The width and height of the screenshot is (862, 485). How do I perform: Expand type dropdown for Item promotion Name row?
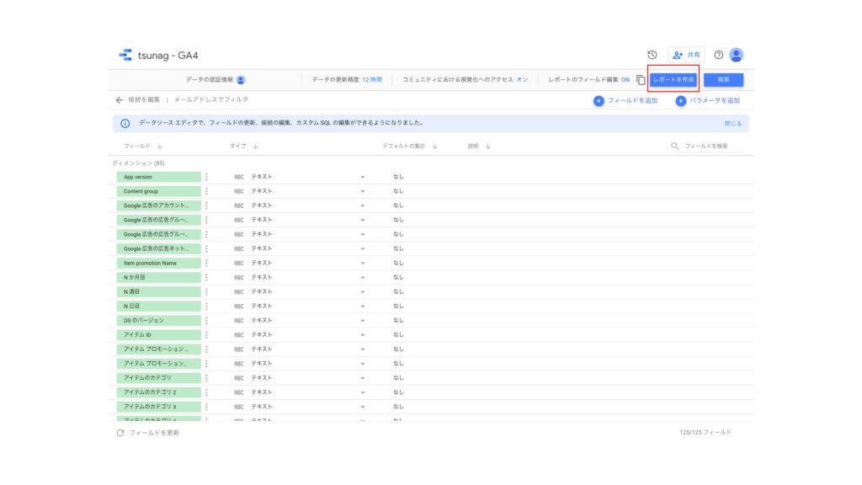(x=363, y=263)
